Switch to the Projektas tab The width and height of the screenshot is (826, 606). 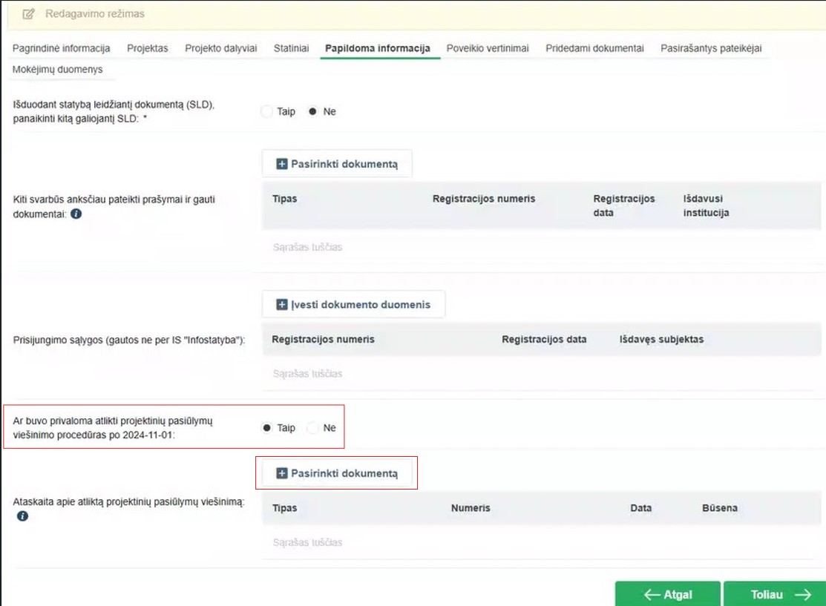(x=148, y=48)
